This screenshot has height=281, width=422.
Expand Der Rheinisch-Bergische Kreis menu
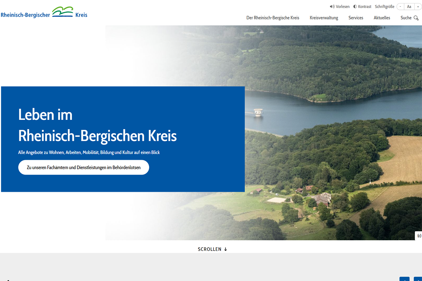point(273,18)
